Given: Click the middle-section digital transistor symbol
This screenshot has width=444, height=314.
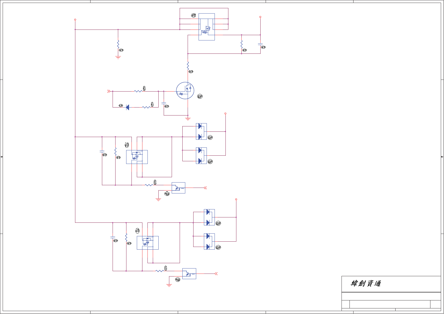Looking at the screenshot, I should click(178, 188).
